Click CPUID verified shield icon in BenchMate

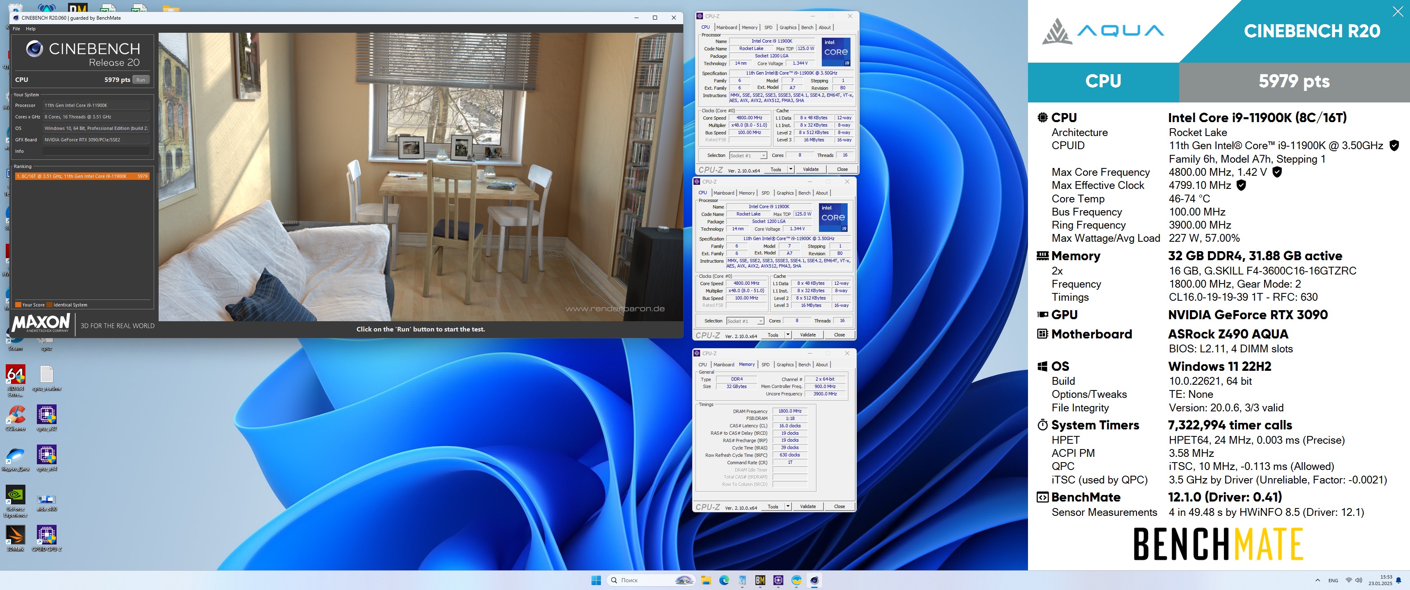(1394, 145)
